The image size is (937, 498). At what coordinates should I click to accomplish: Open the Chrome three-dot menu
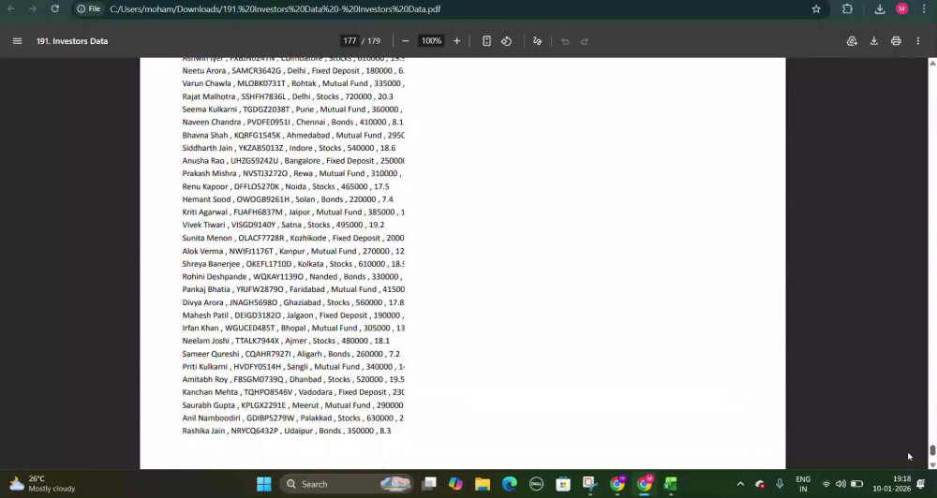tap(924, 9)
